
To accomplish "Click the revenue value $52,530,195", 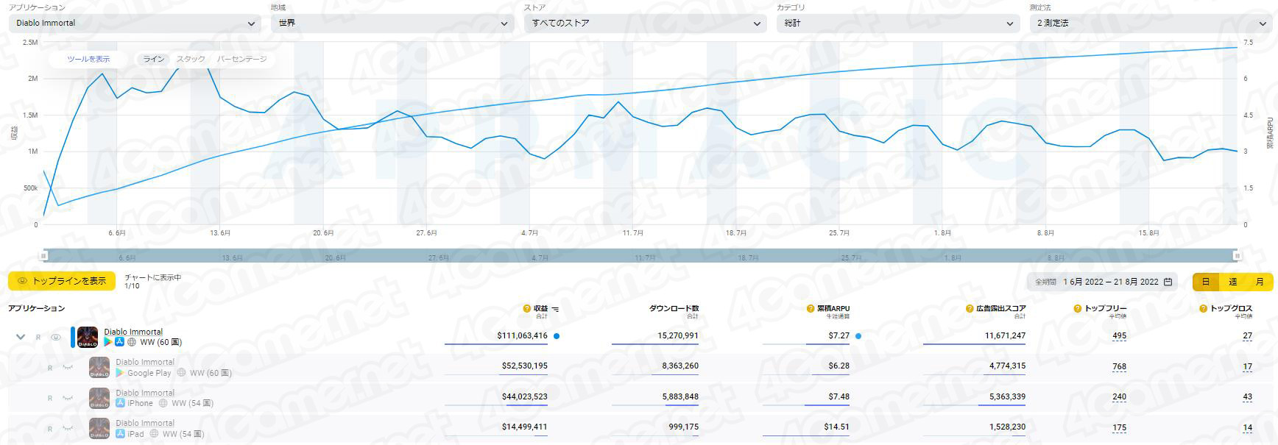I will coord(525,366).
